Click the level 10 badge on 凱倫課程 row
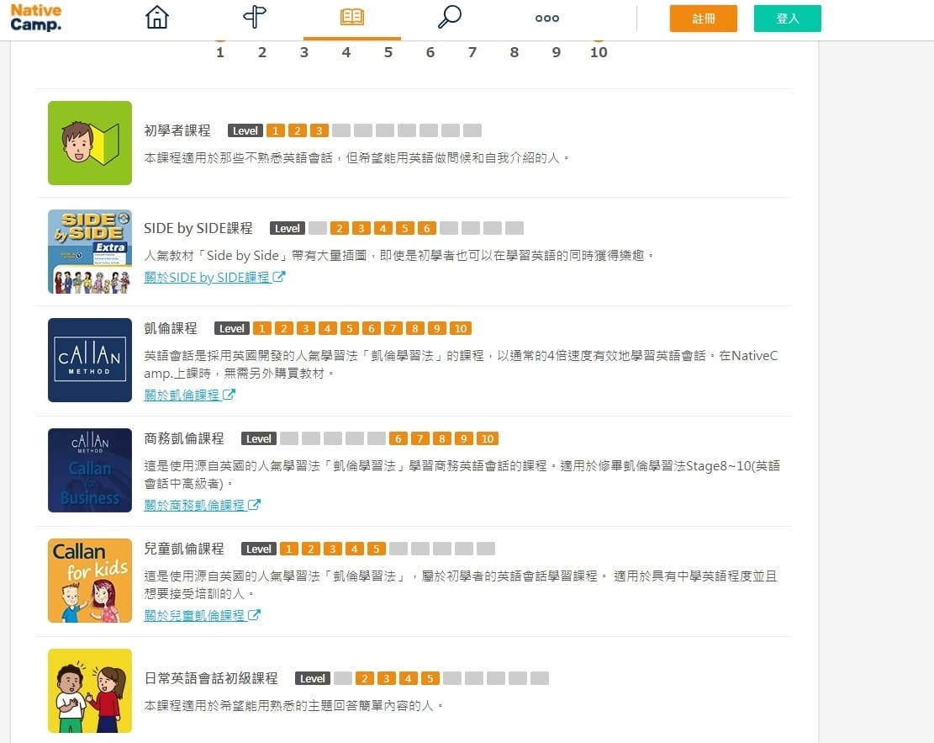This screenshot has width=934, height=743. 461,328
